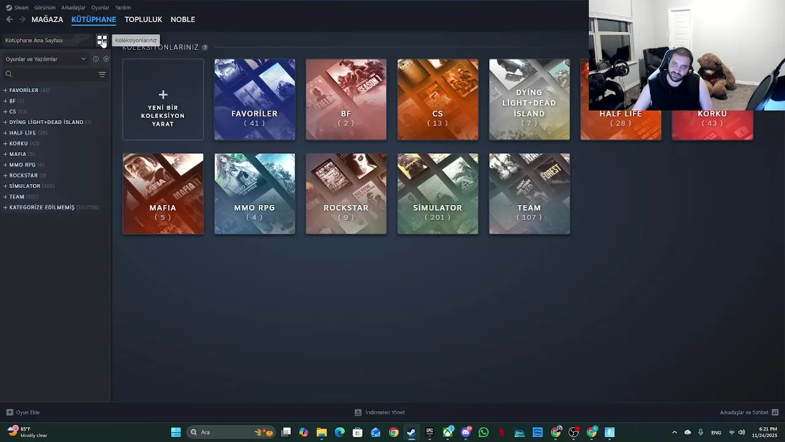Click the Windows taskbar Ara search box

coord(231,432)
